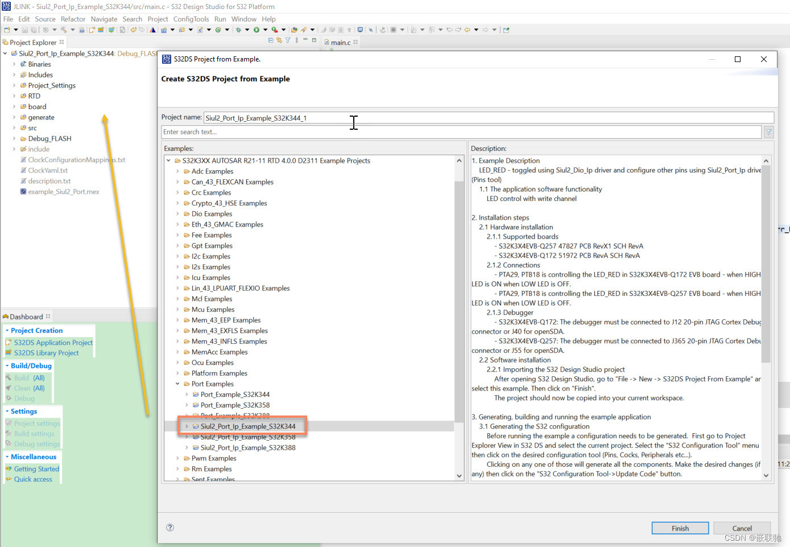Collapse the Build/Debug dashboard section
790x547 pixels.
point(7,366)
